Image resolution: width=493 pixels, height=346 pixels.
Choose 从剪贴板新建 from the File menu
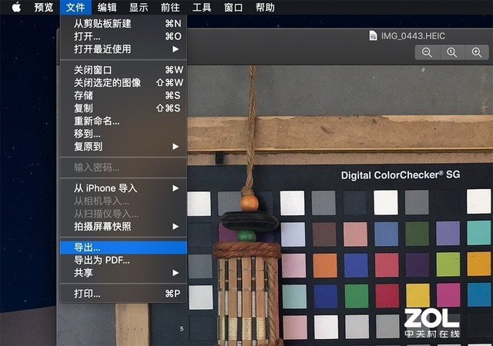(123, 24)
